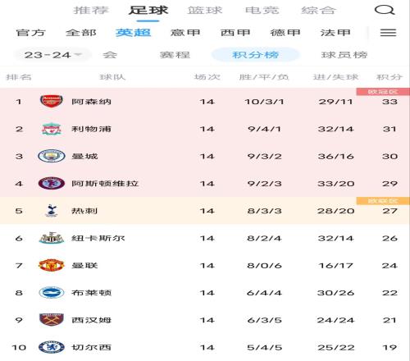Select the 积分榜 standings pill
This screenshot has width=410, height=361.
tap(256, 55)
